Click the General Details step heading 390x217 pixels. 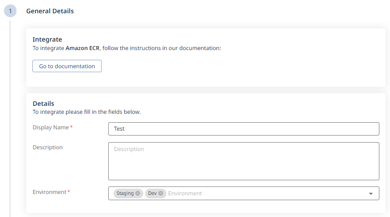click(x=50, y=11)
